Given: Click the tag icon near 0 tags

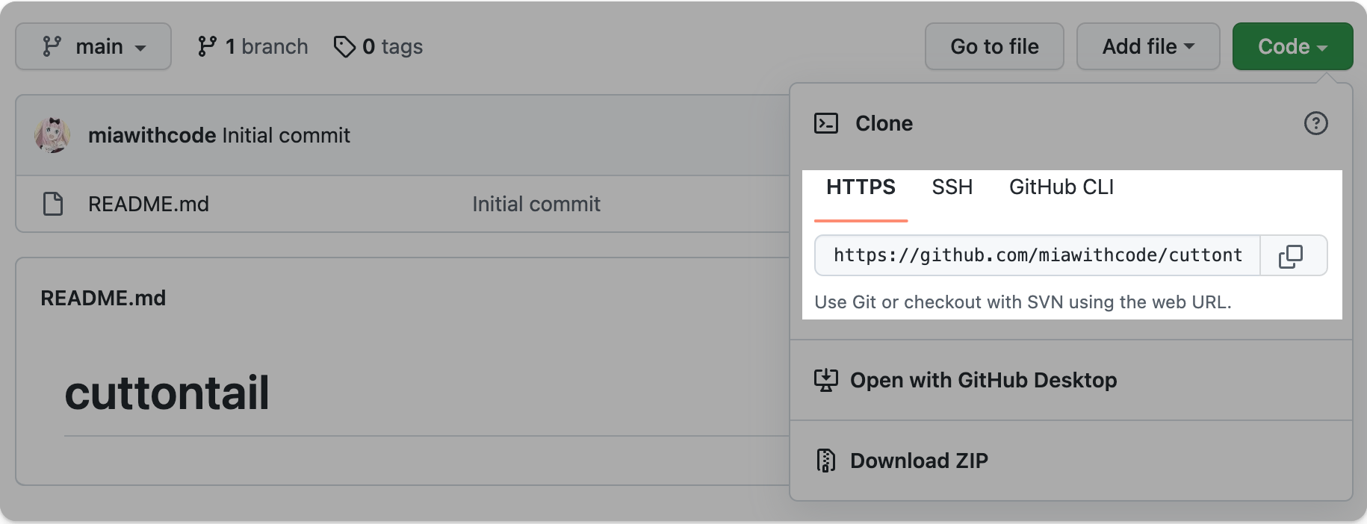Looking at the screenshot, I should tap(344, 47).
